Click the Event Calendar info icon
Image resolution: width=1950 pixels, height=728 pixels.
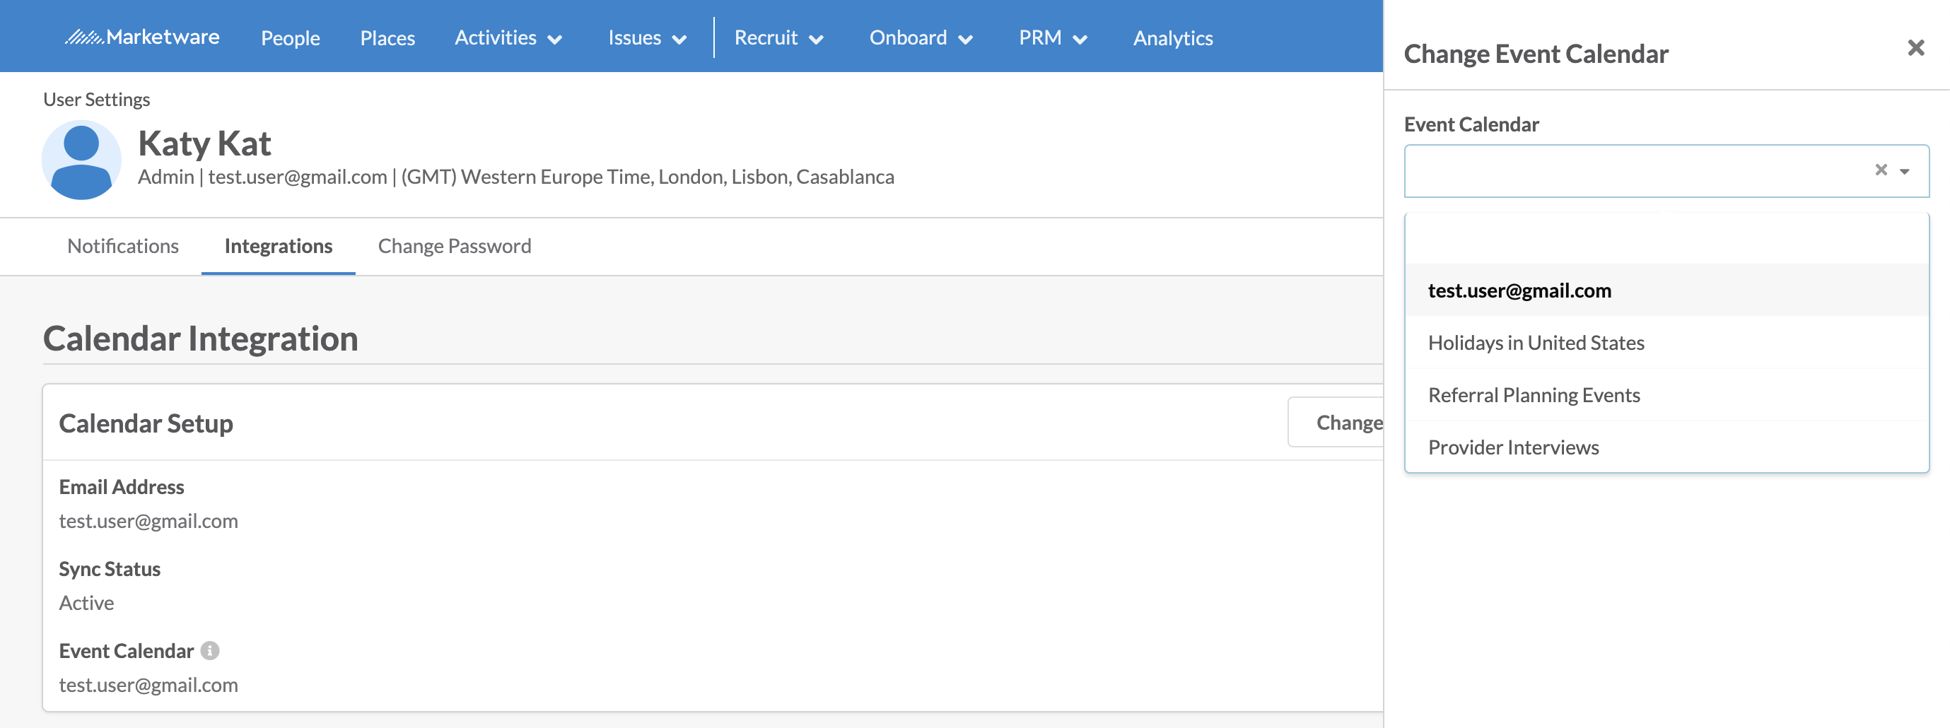point(210,650)
